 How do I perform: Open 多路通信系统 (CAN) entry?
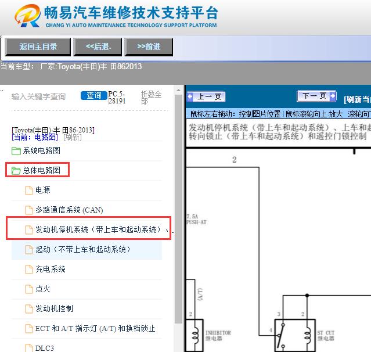tap(69, 210)
